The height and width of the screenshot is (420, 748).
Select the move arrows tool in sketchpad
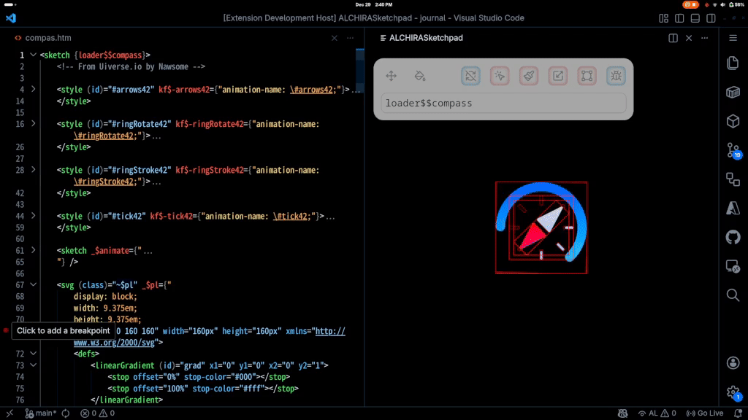(391, 76)
